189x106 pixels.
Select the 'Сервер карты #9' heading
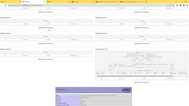point(5,49)
